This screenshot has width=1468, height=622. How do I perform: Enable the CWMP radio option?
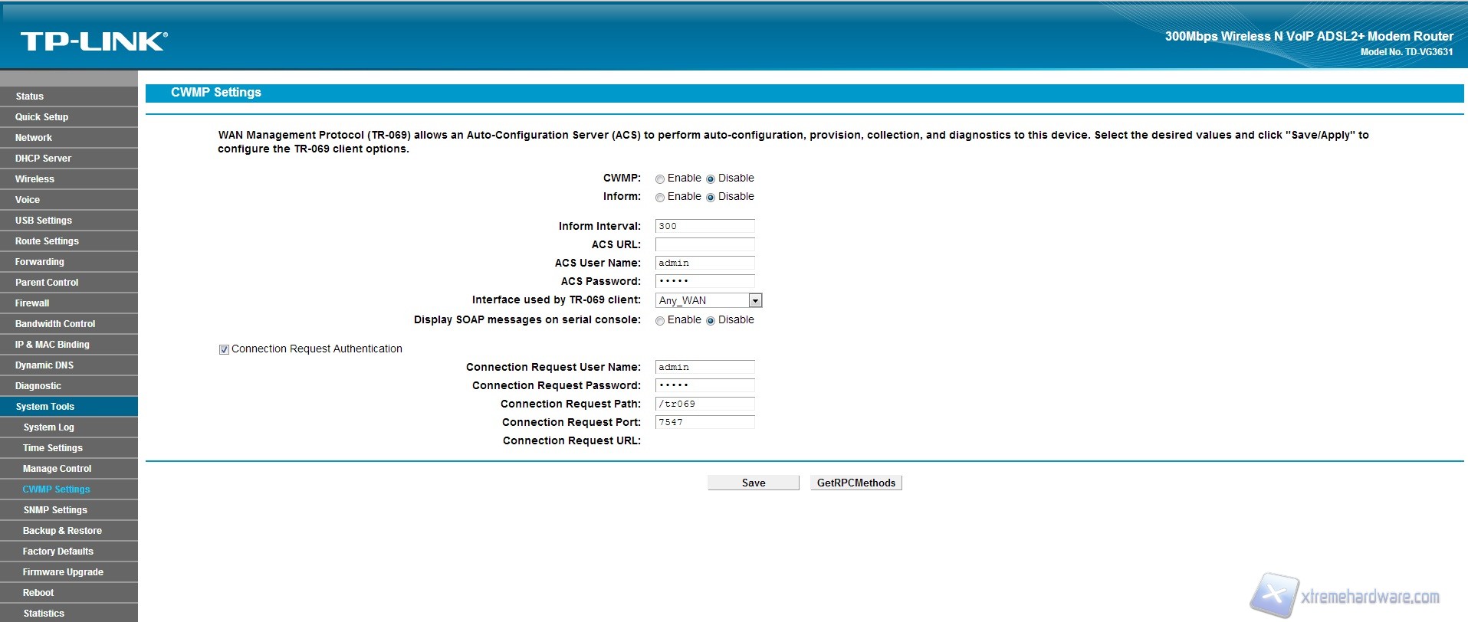tap(660, 179)
